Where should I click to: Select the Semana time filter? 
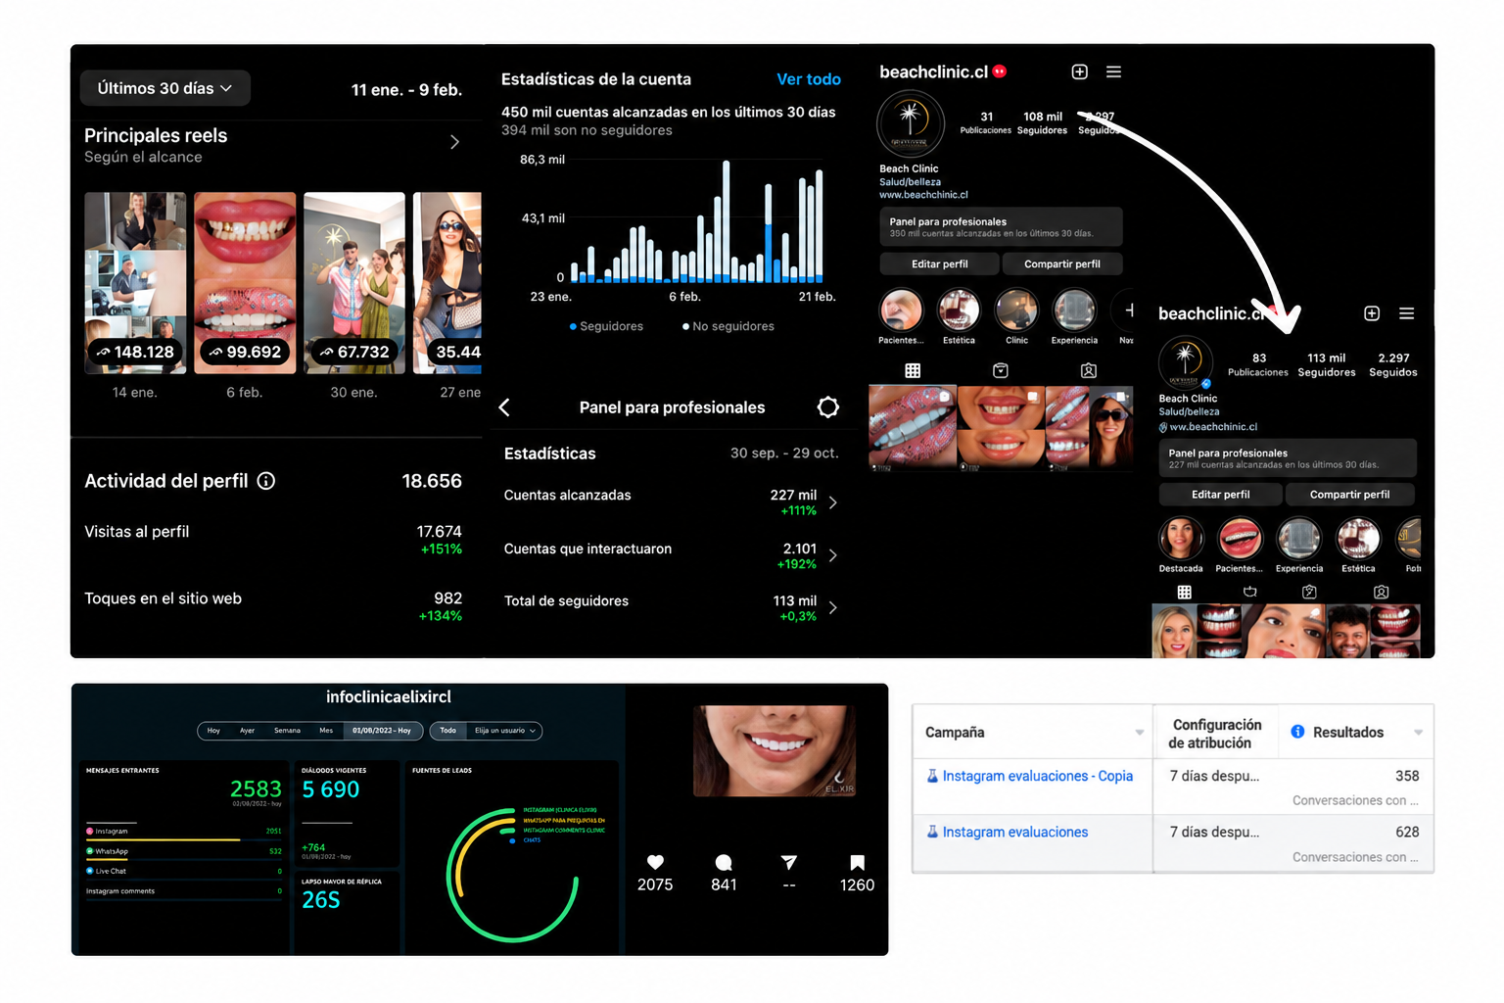(x=287, y=731)
